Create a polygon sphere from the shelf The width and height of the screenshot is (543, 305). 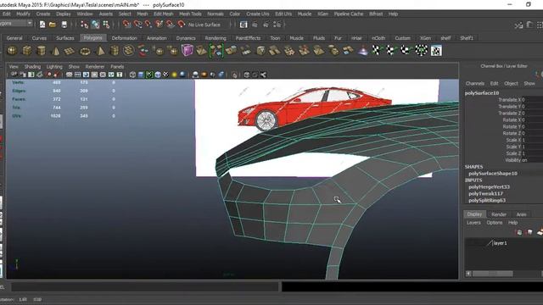(x=12, y=51)
